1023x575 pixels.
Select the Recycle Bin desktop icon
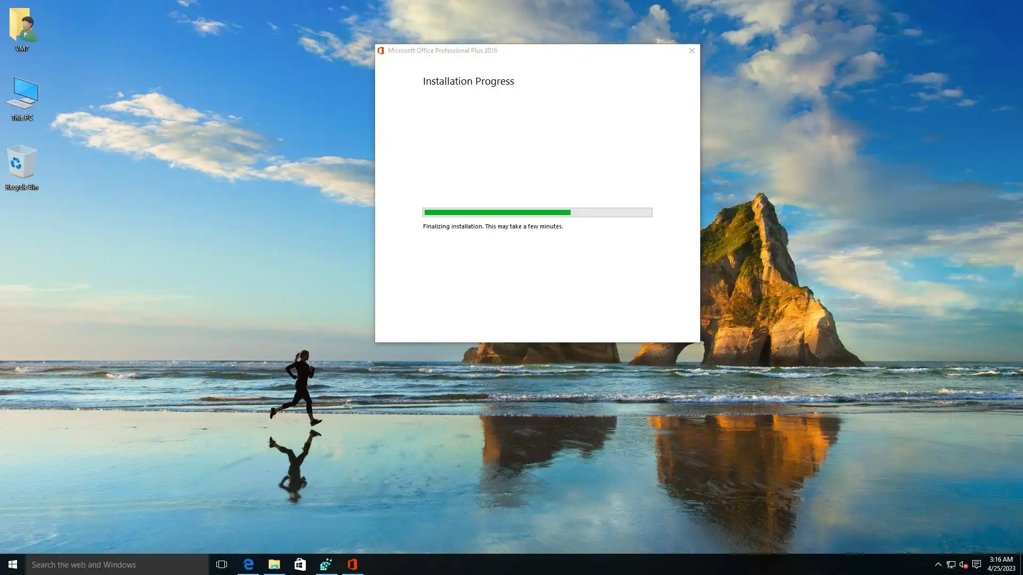click(22, 165)
